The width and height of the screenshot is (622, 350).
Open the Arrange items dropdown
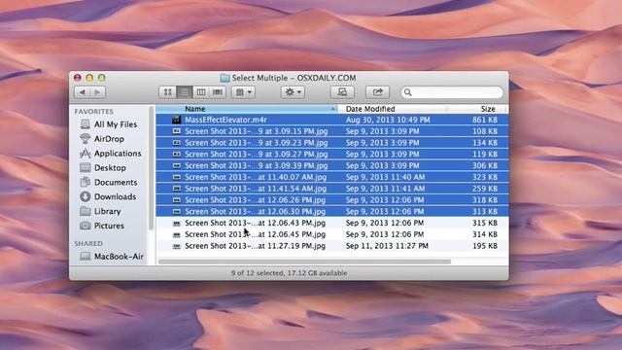click(x=244, y=92)
